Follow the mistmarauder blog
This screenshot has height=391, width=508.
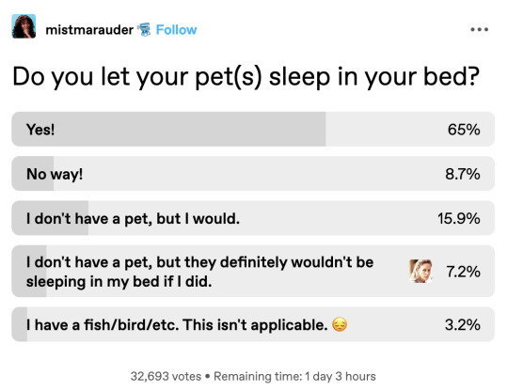(x=176, y=30)
